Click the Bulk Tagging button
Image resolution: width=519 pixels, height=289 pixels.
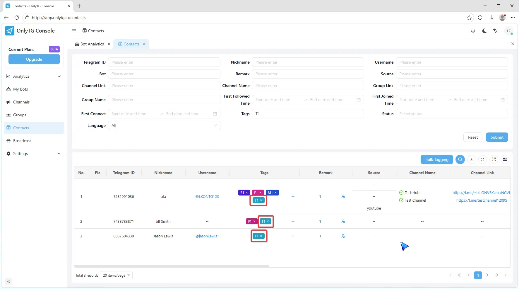click(x=436, y=159)
